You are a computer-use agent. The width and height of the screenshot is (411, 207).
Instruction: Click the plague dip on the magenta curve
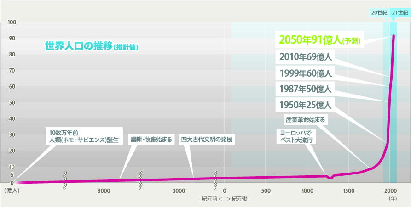330,178
